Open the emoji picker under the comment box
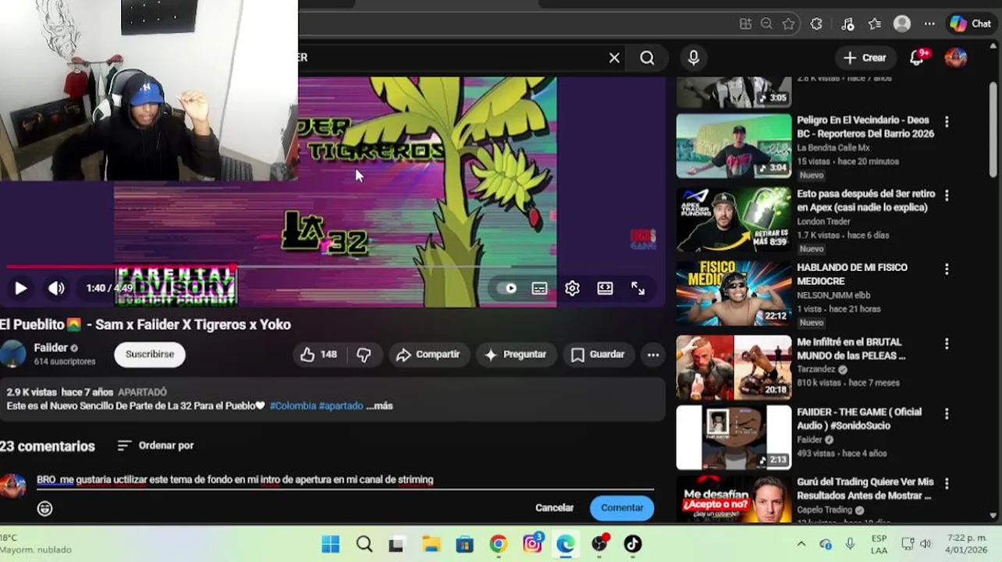 click(45, 509)
